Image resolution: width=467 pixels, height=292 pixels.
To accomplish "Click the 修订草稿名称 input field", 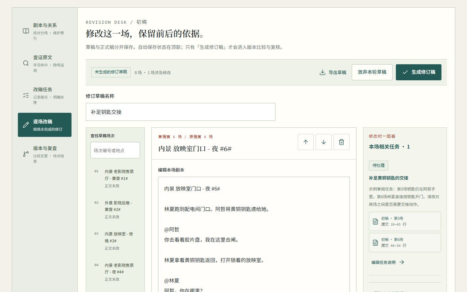I will (181, 112).
